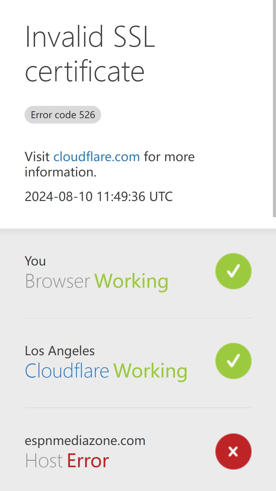Click the You label above Browser
The height and width of the screenshot is (491, 276).
tap(35, 261)
